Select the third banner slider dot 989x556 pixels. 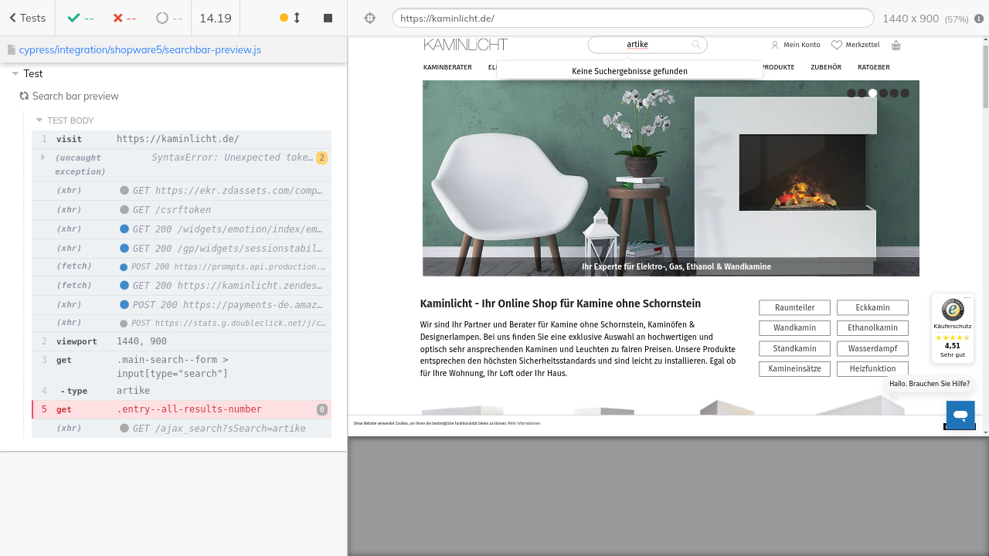pyautogui.click(x=872, y=93)
